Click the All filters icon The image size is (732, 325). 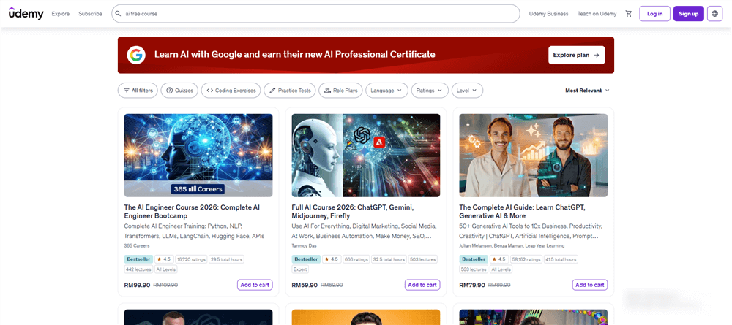coord(127,91)
